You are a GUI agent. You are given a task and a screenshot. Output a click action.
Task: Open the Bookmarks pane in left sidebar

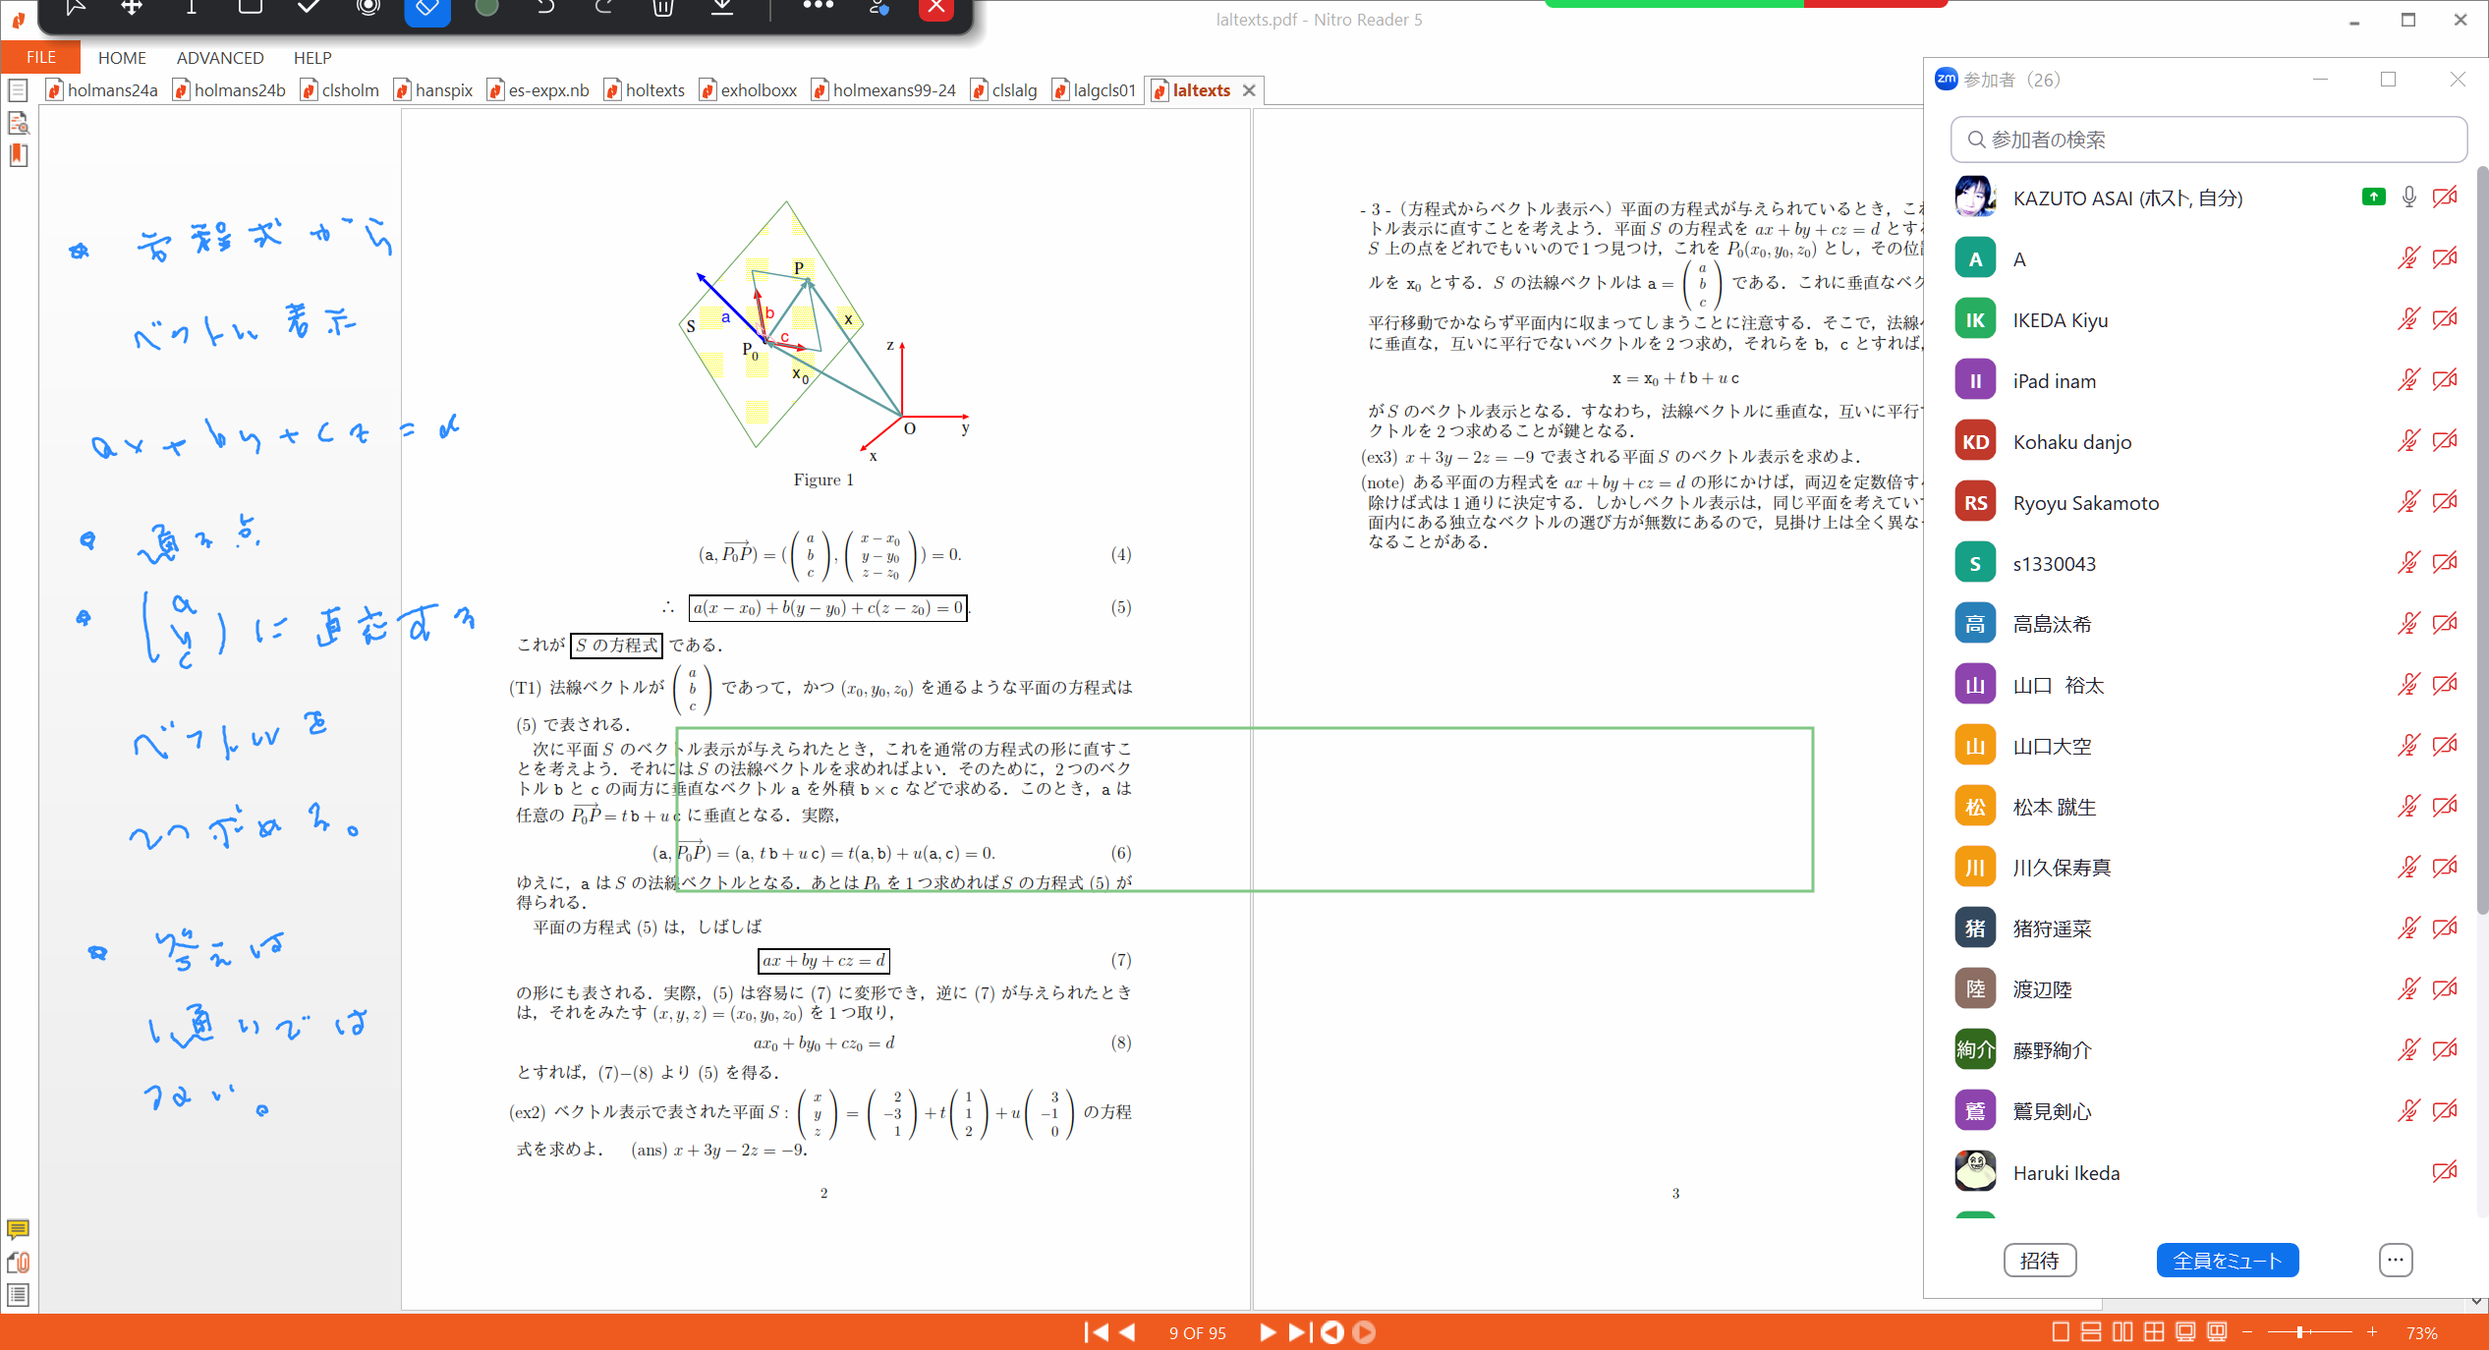18,156
